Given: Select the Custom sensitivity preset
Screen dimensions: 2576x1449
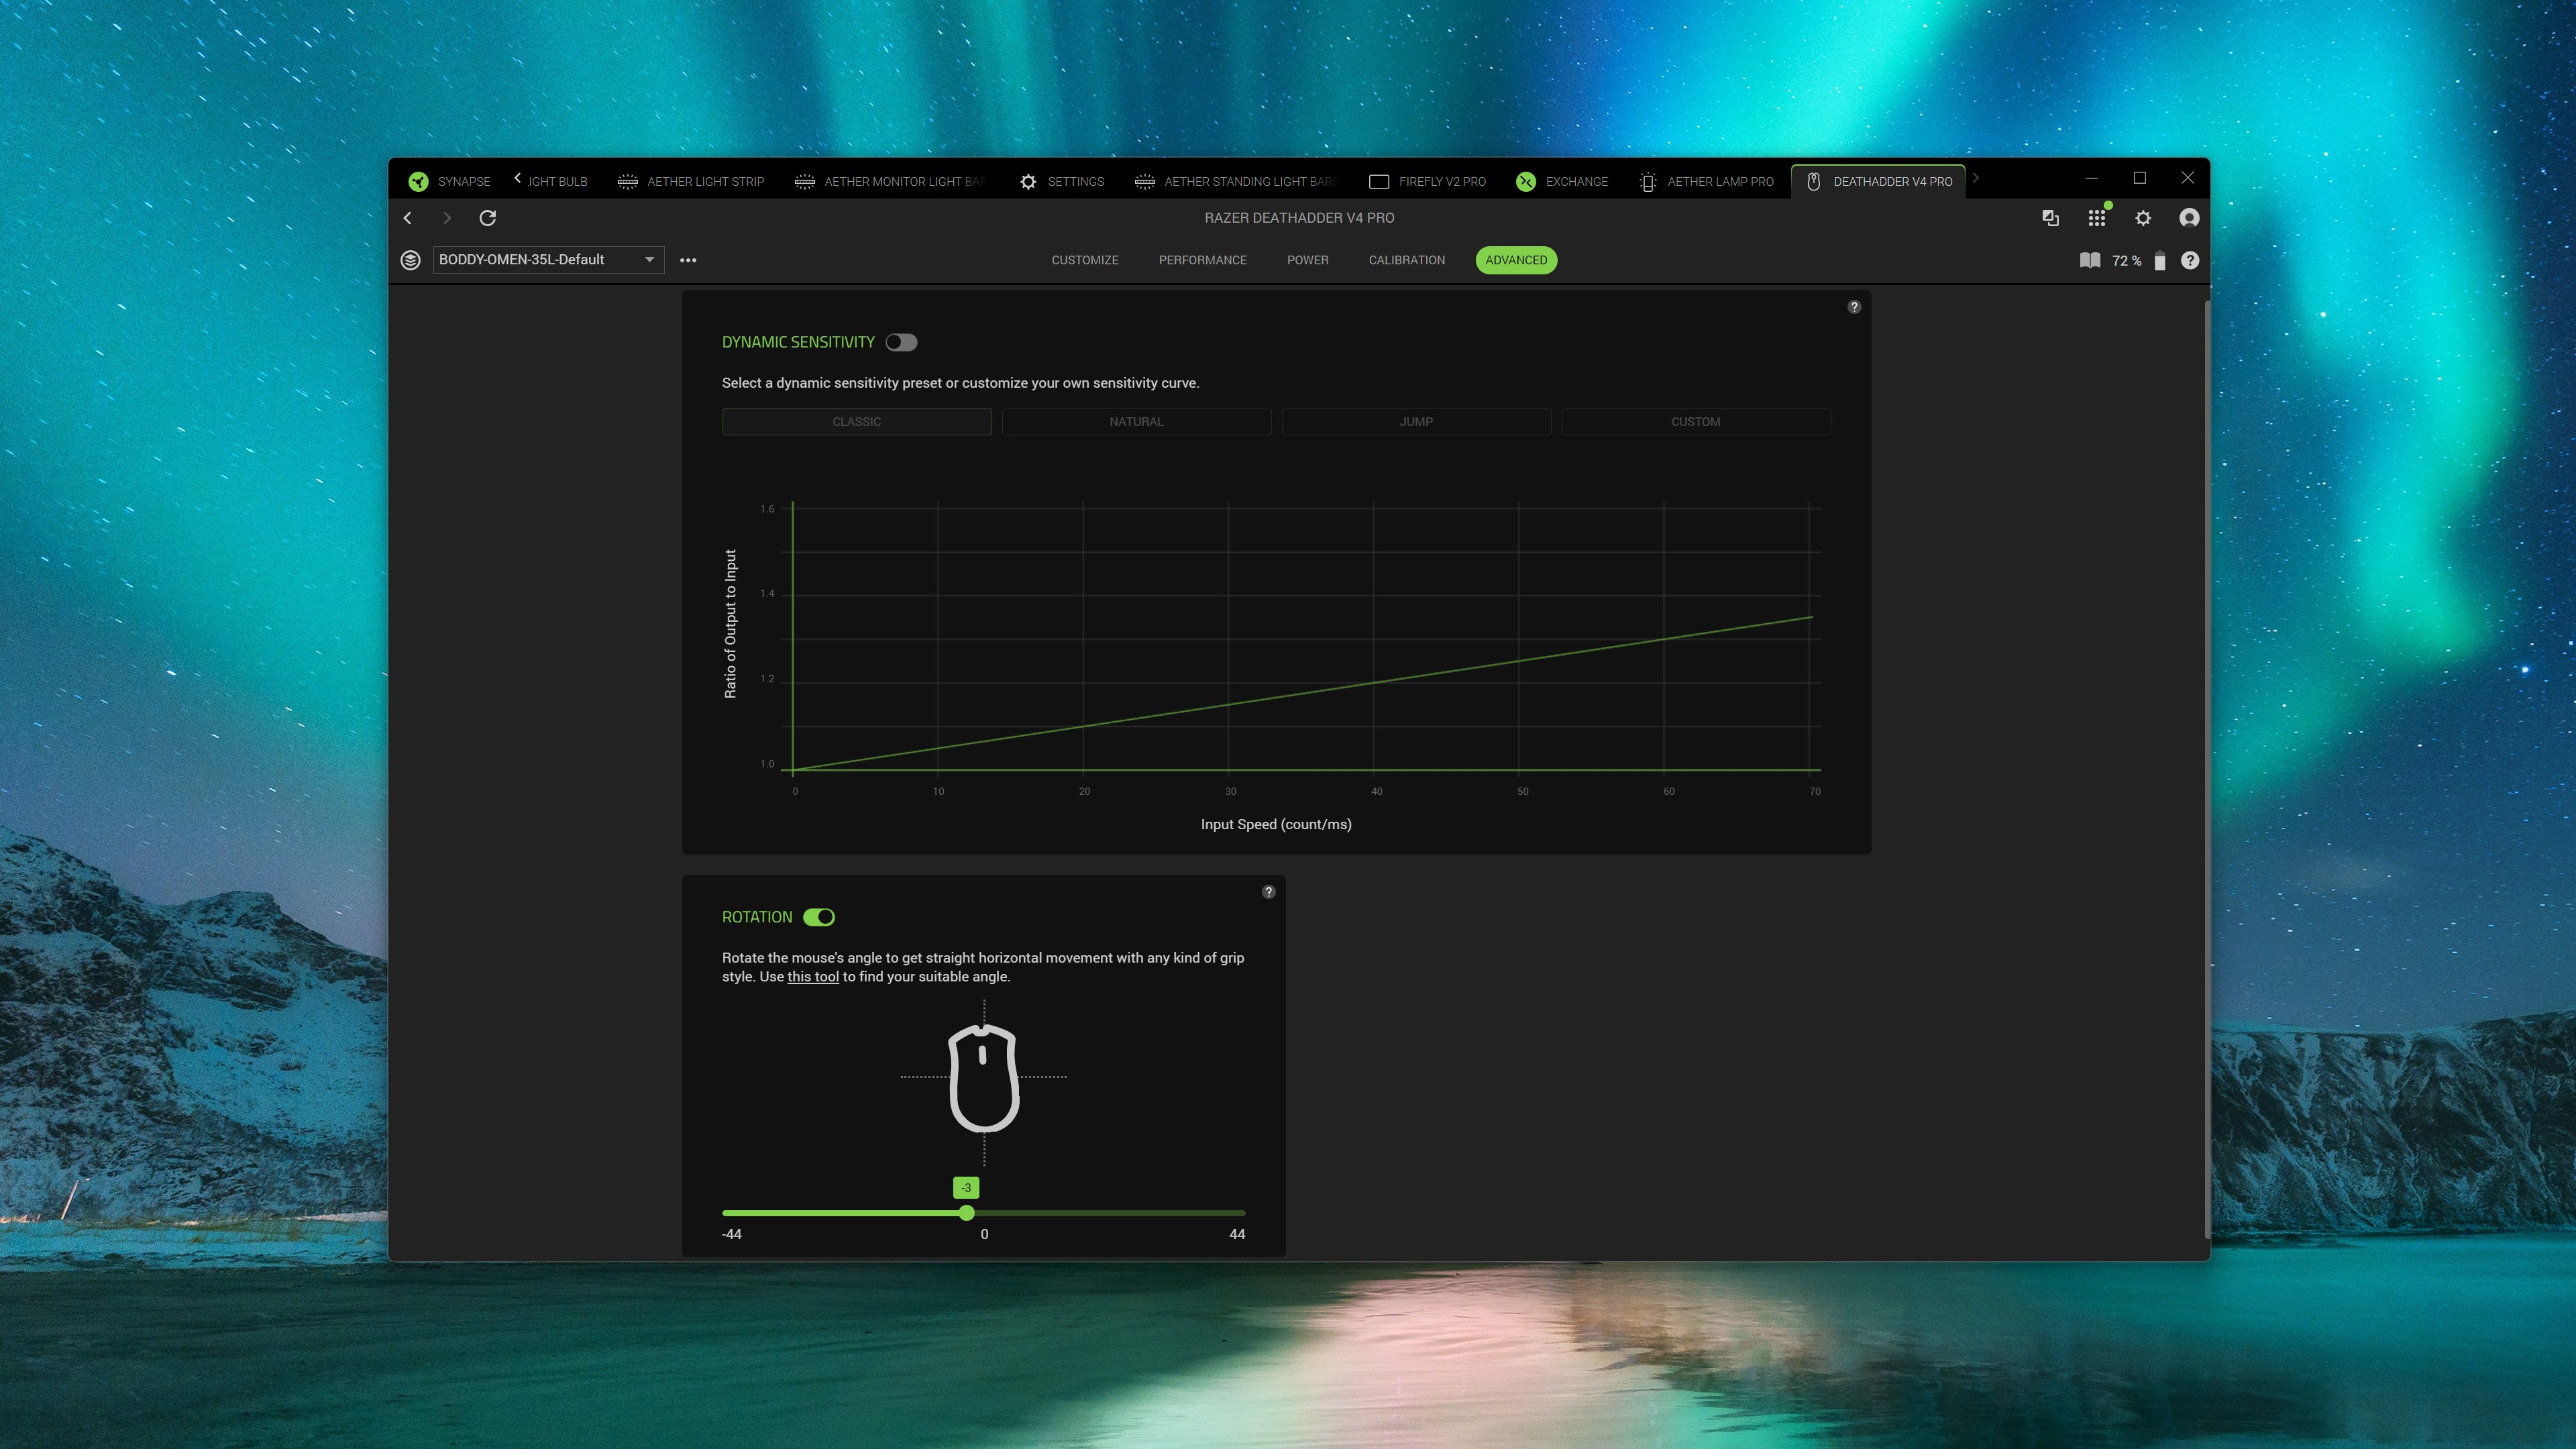Looking at the screenshot, I should pyautogui.click(x=1696, y=422).
